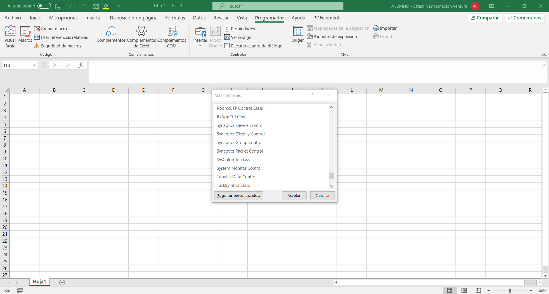Expand the formula bar
Screen dimensions: 549x294
(544, 65)
